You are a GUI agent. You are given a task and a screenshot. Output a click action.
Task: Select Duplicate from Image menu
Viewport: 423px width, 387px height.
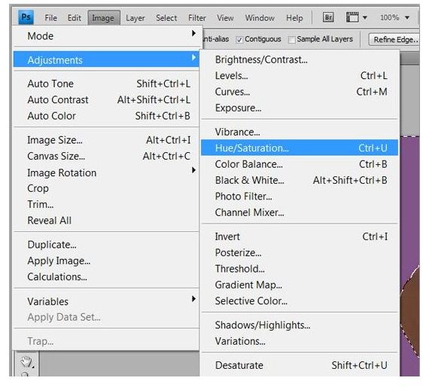(107, 245)
